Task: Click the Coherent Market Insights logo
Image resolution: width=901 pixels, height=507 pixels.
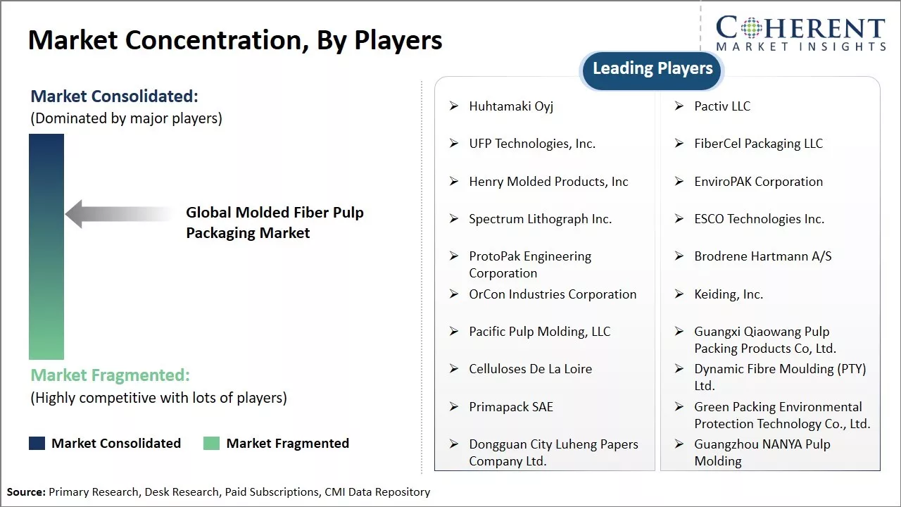Action: coord(800,34)
